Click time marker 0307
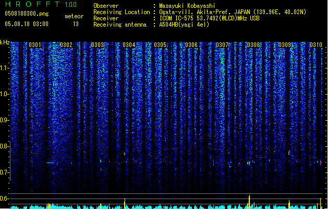This screenshot has width=328, height=209. [x=222, y=45]
